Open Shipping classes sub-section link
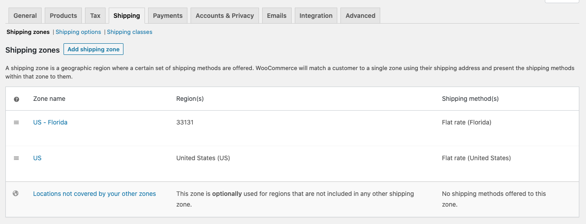Screen dimensions: 586x224 tap(130, 32)
